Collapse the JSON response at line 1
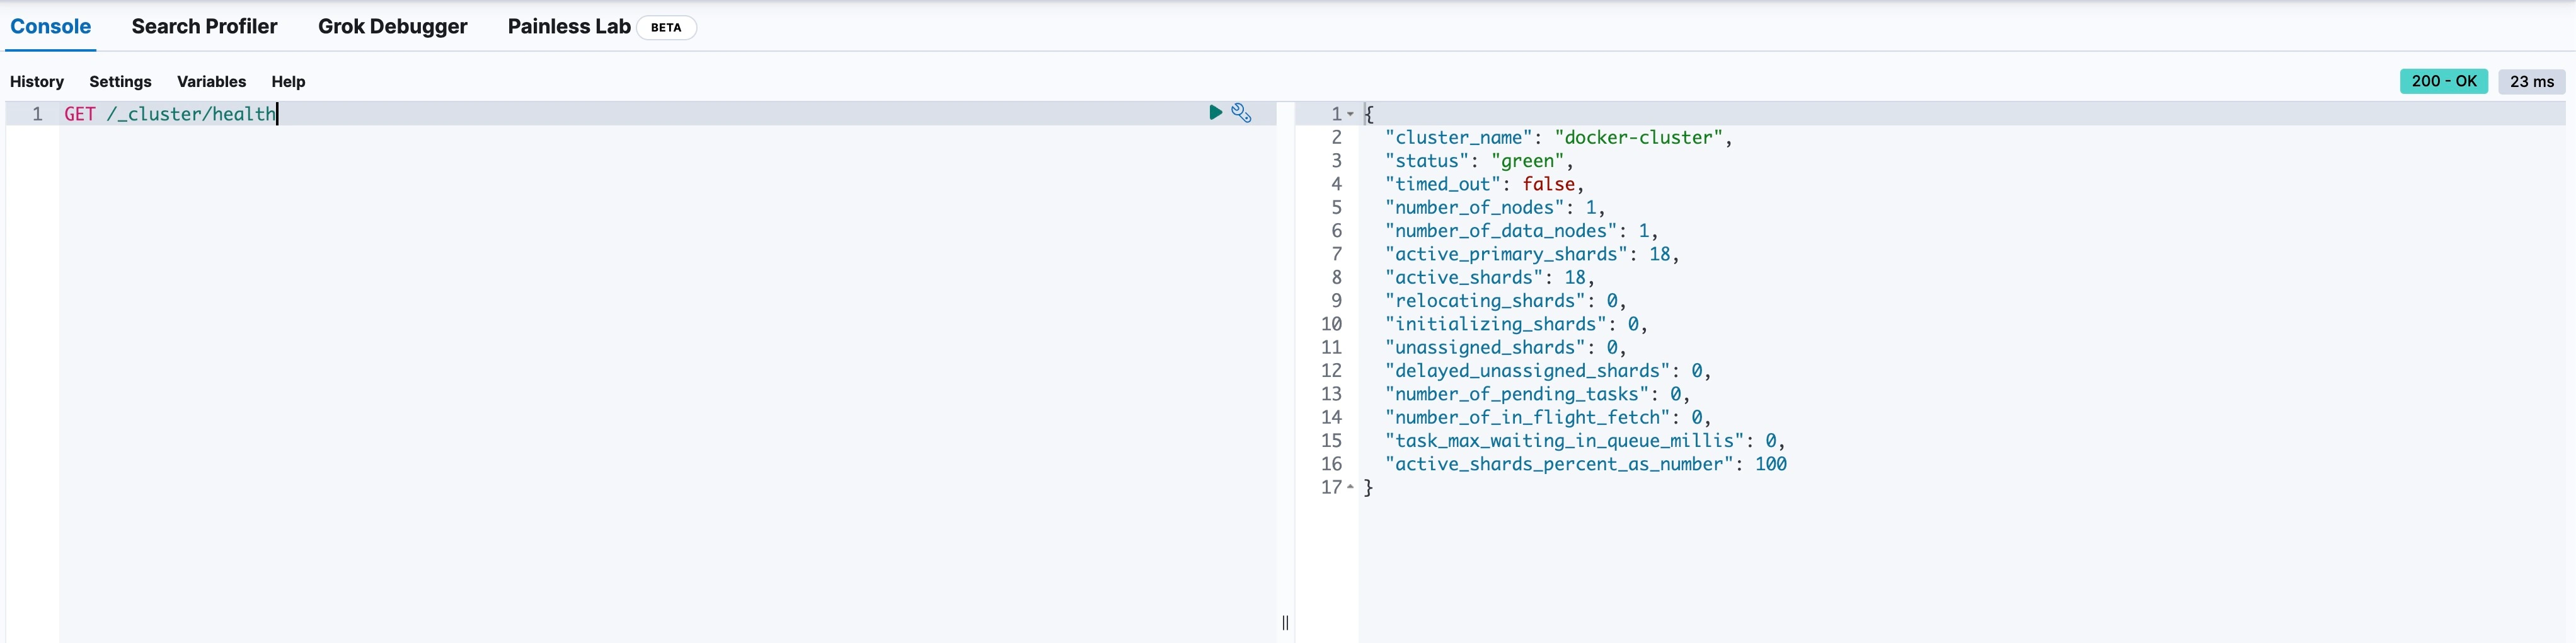 [1350, 114]
